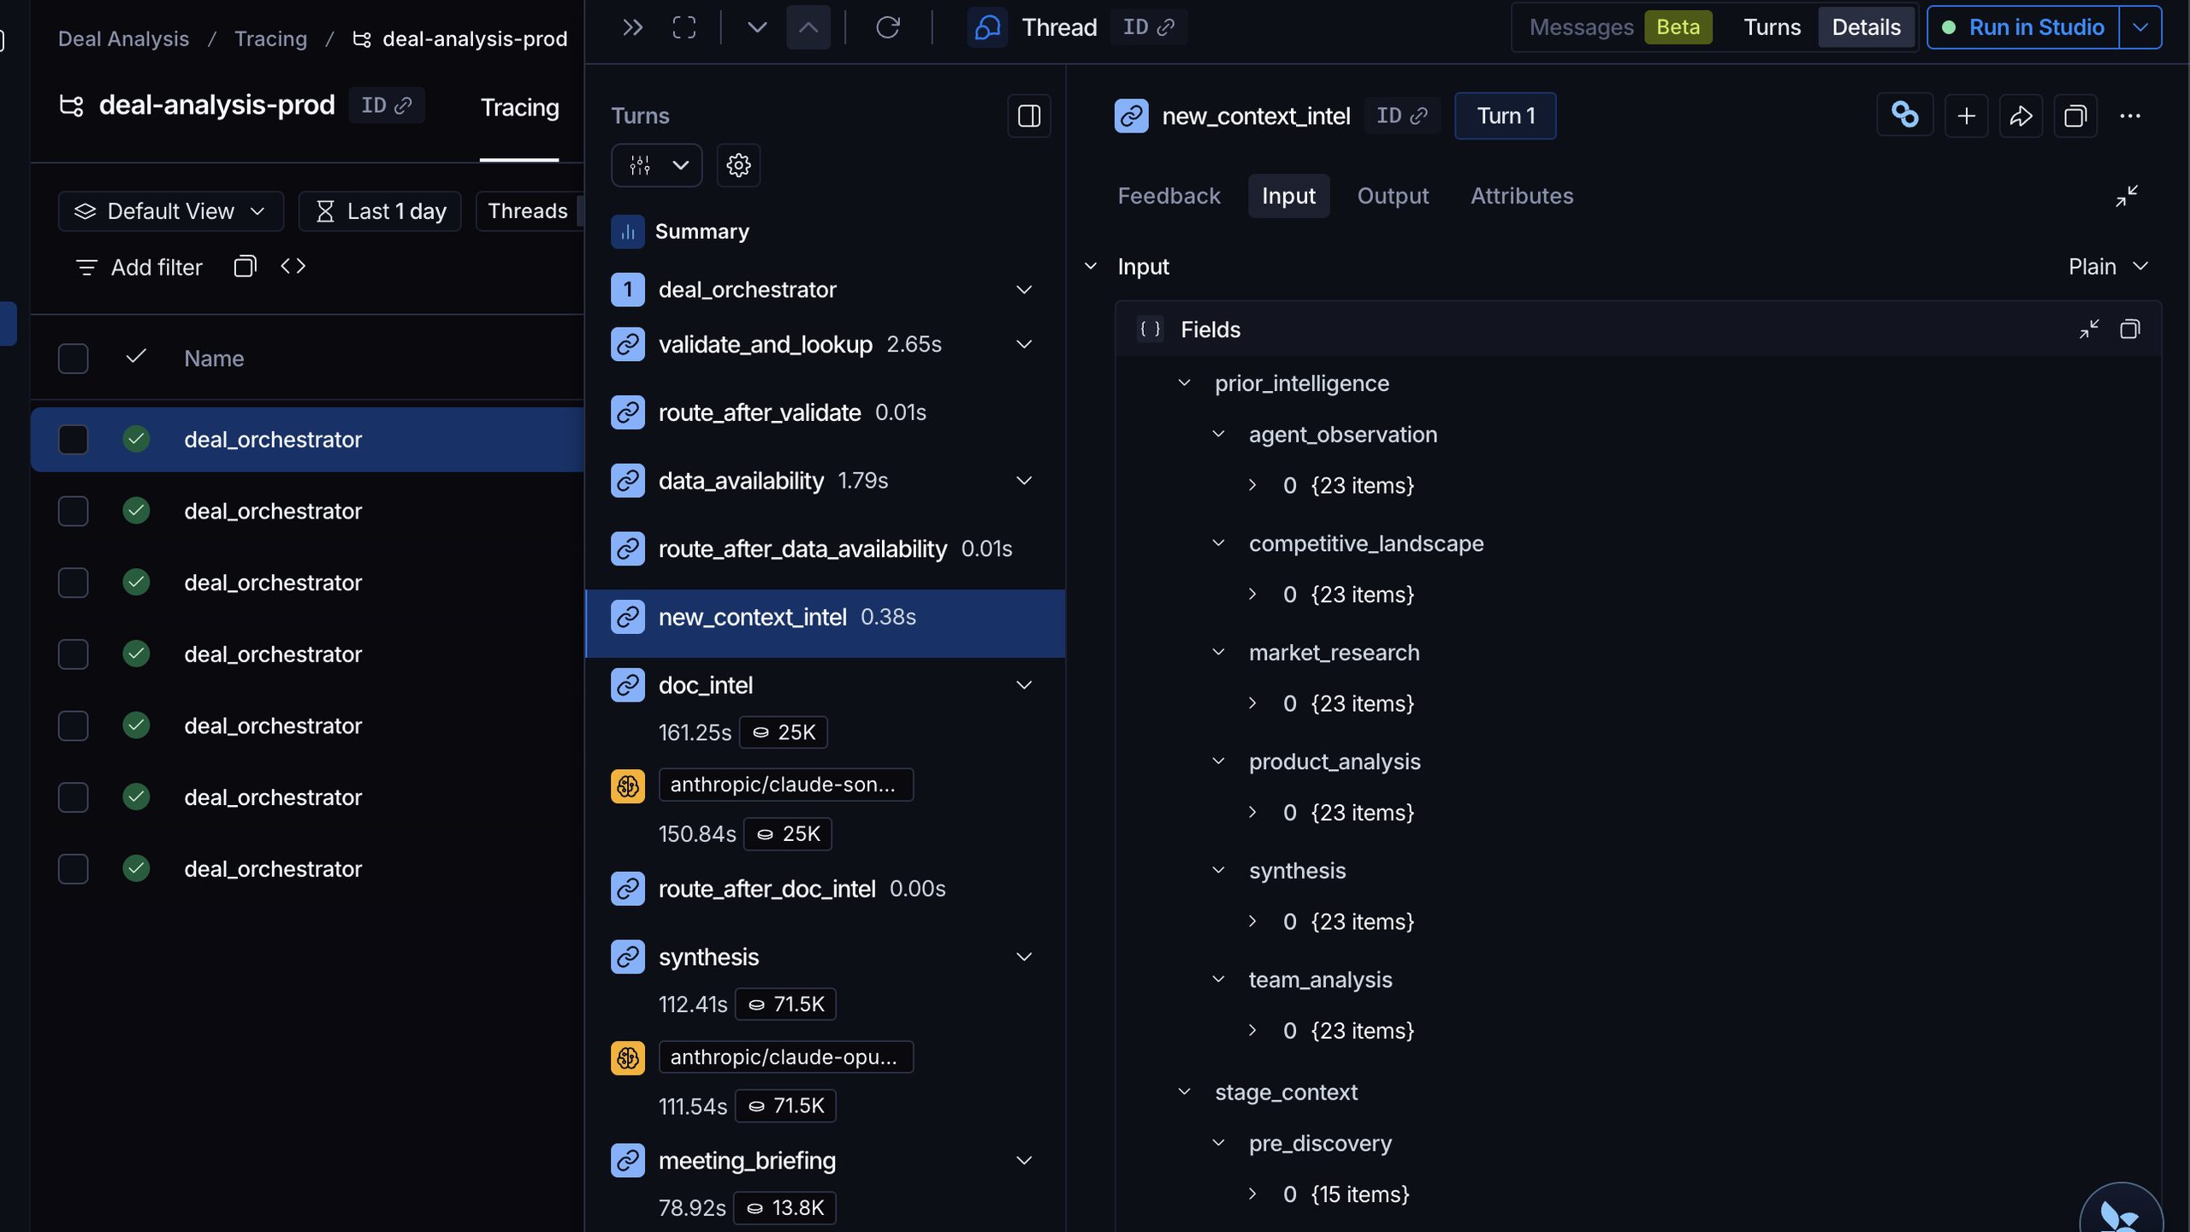The image size is (2190, 1232).
Task: Collapse the Fields section with shrink icon
Action: [x=2089, y=329]
